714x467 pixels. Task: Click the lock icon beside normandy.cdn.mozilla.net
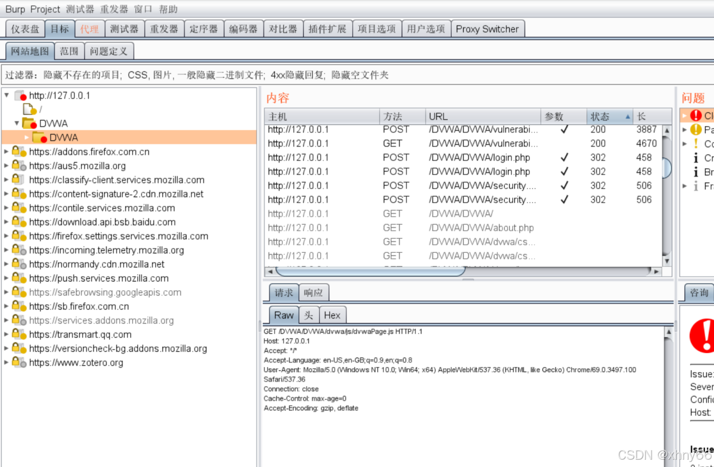[19, 264]
